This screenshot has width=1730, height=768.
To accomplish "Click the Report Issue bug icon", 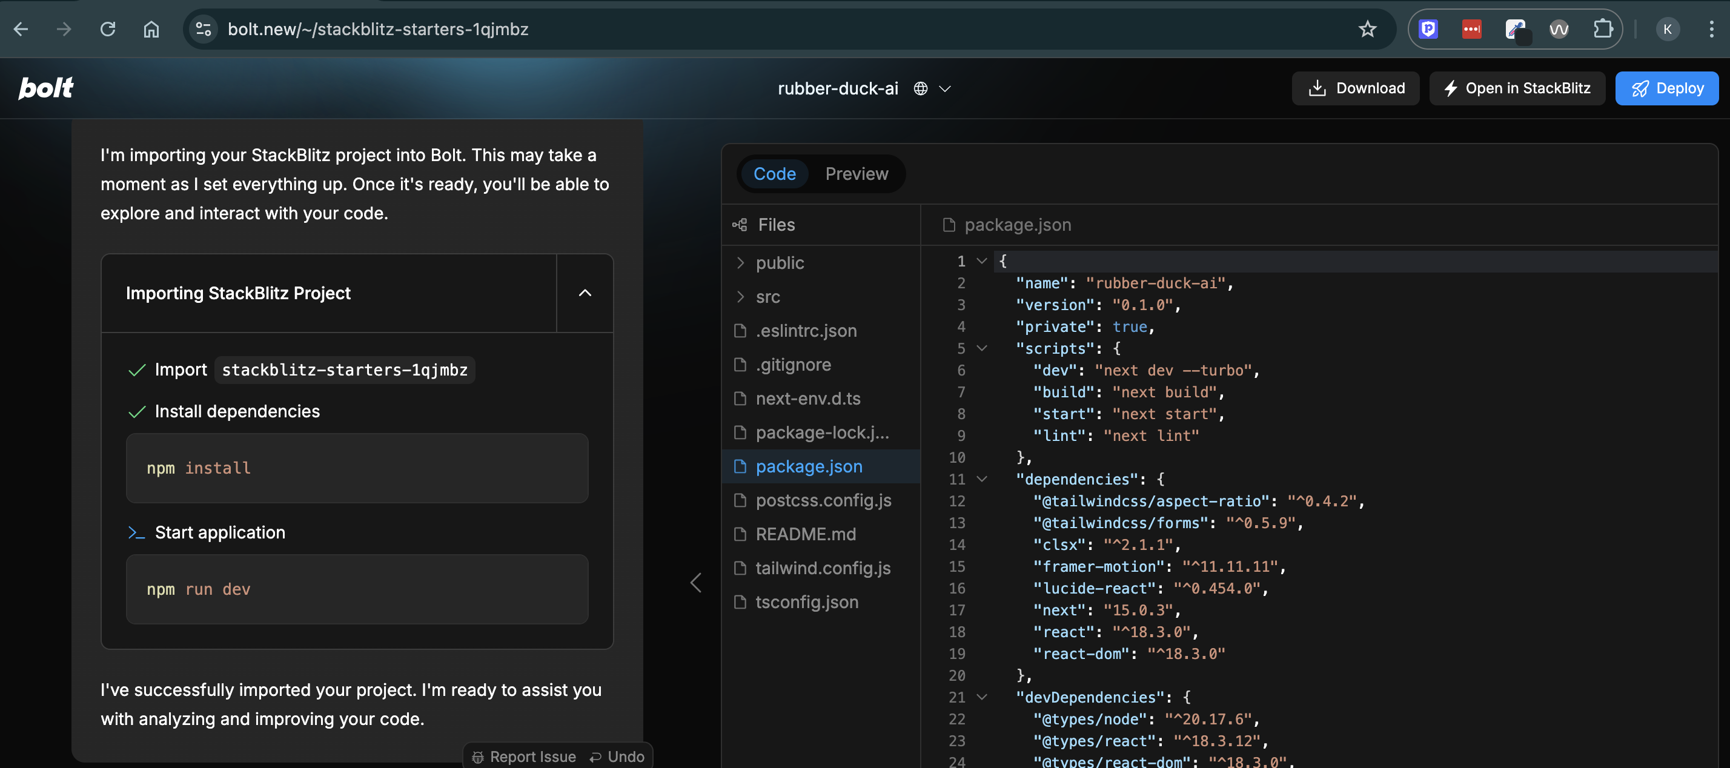I will [477, 756].
